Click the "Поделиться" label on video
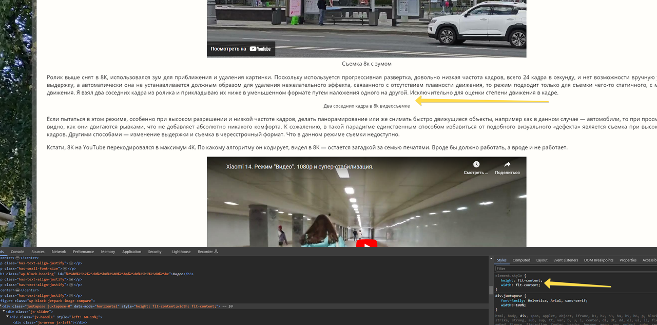The image size is (657, 325). click(507, 173)
